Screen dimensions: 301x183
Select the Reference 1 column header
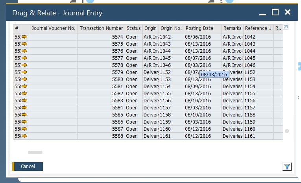[x=258, y=28]
